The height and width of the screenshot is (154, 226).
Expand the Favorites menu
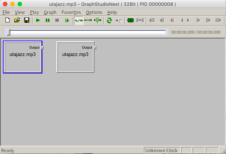[71, 12]
